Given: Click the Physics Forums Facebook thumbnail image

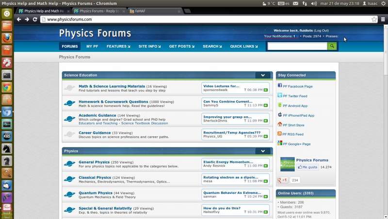Looking at the screenshot, I should 287,164.
